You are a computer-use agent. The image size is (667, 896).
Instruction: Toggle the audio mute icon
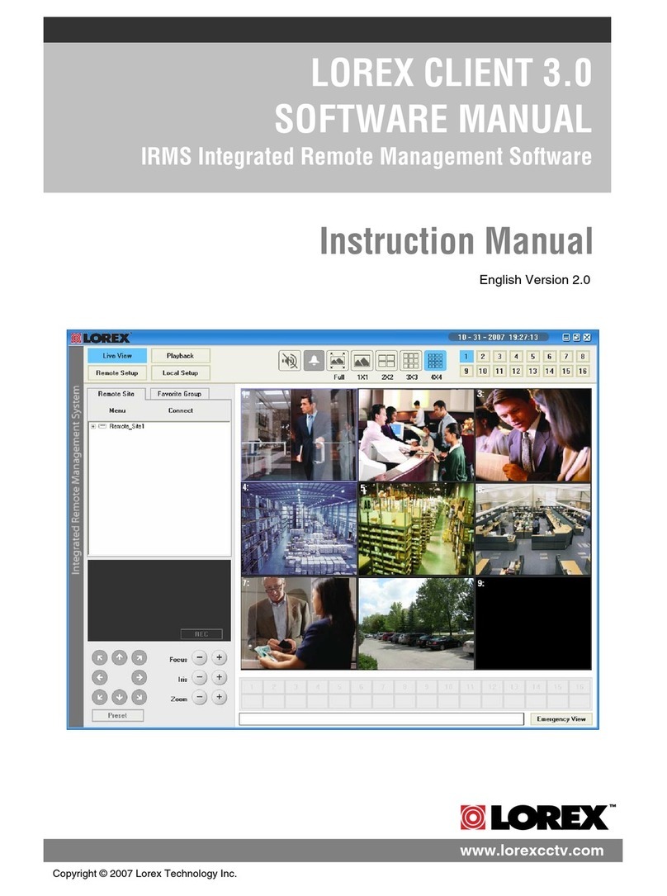290,361
